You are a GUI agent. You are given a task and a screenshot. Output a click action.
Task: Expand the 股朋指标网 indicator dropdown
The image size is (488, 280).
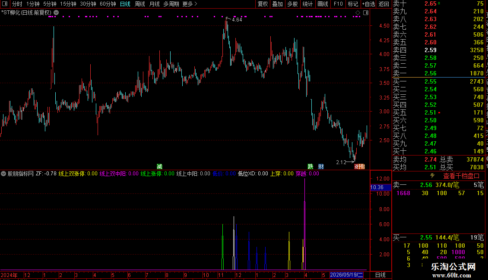point(3,174)
